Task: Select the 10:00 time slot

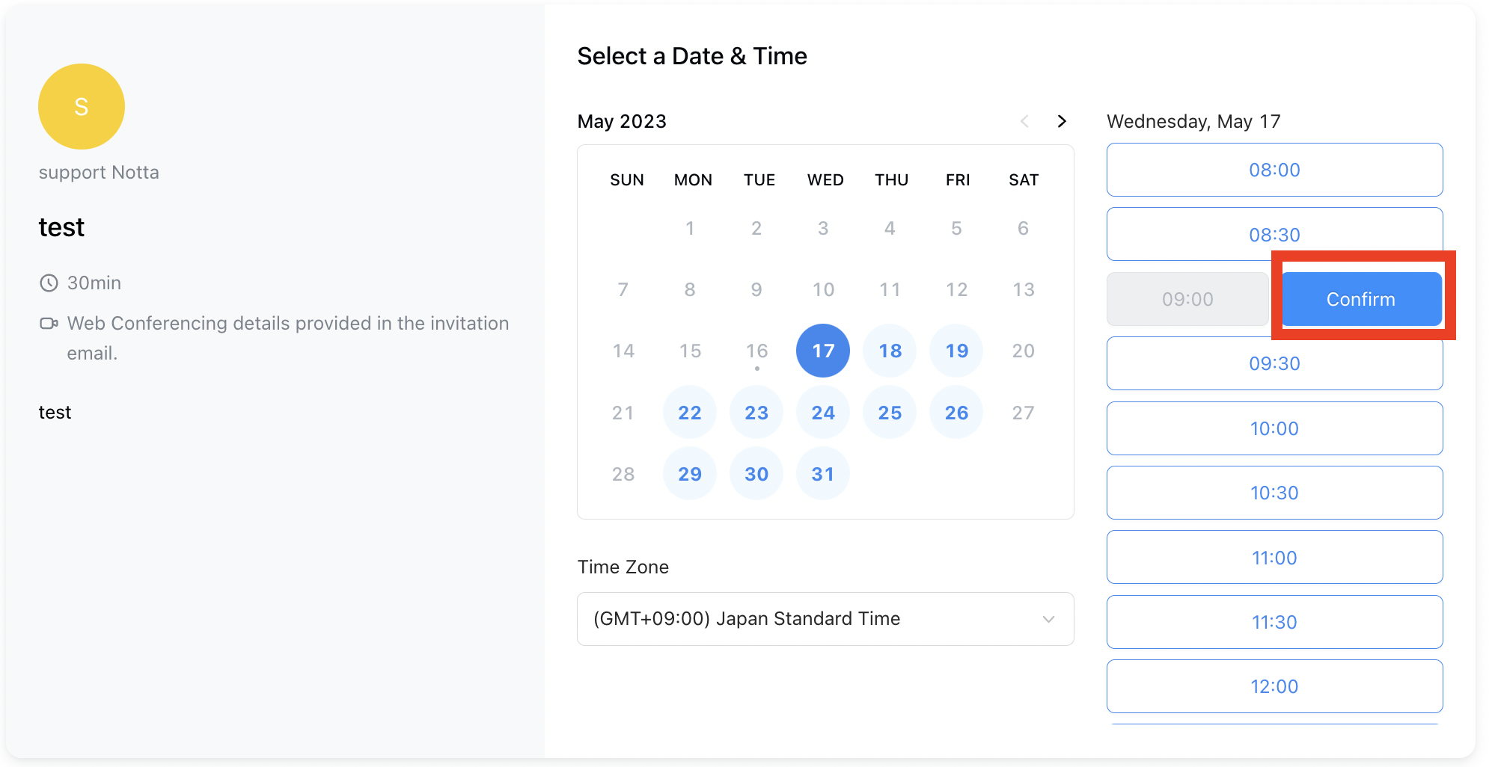Action: (x=1274, y=428)
